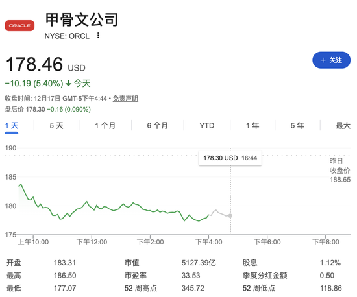Click the 下午6:00 axis label
Screen dimensions: 357x297
pos(267,242)
